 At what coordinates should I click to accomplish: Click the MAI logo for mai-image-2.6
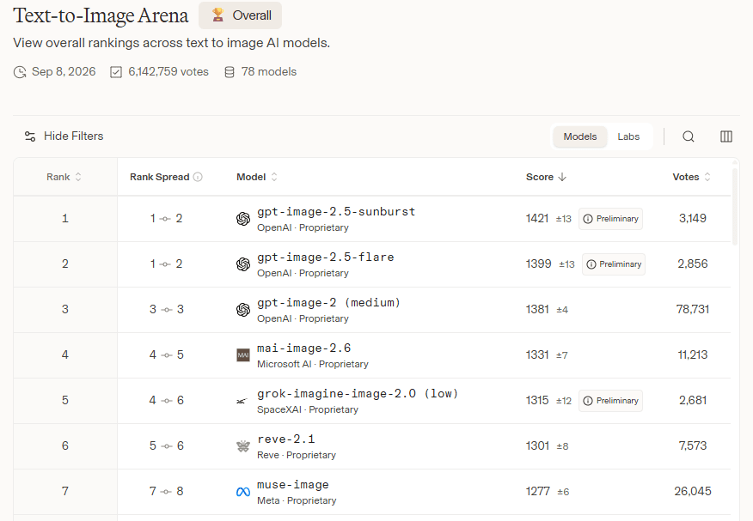243,355
